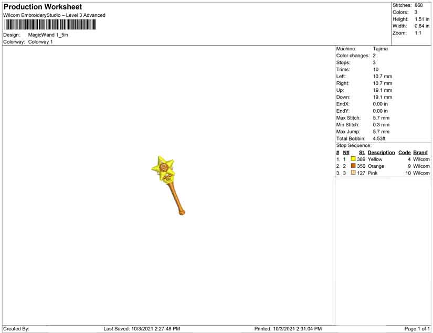Click the Pink color swatch

pos(353,173)
